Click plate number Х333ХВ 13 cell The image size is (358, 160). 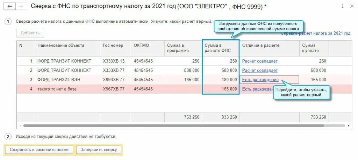[115, 61]
